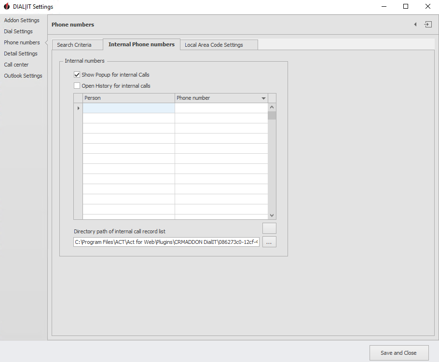This screenshot has width=439, height=362.
Task: Click the directory path input field
Action: pos(166,242)
